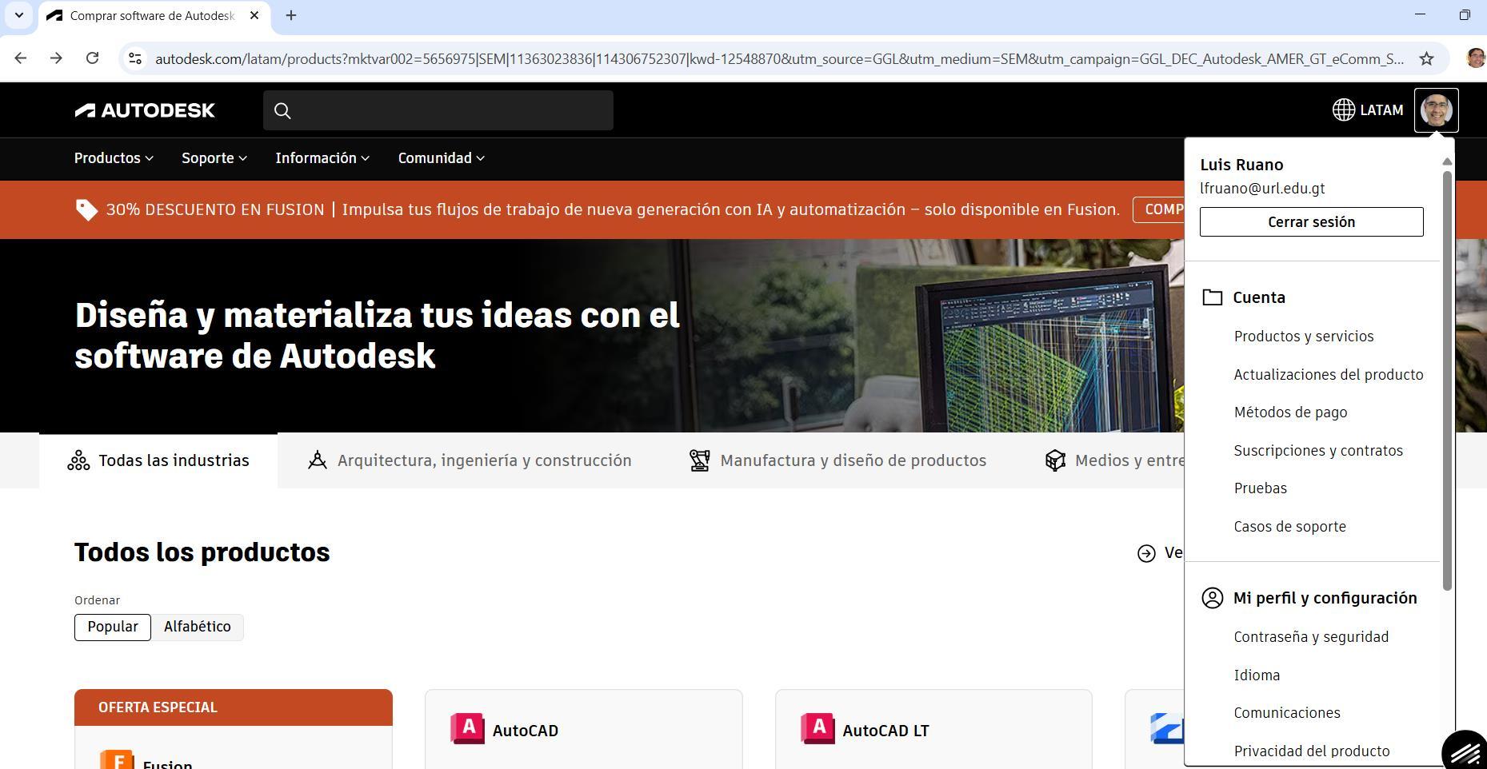
Task: Click the Todos los productos heading
Action: click(202, 552)
